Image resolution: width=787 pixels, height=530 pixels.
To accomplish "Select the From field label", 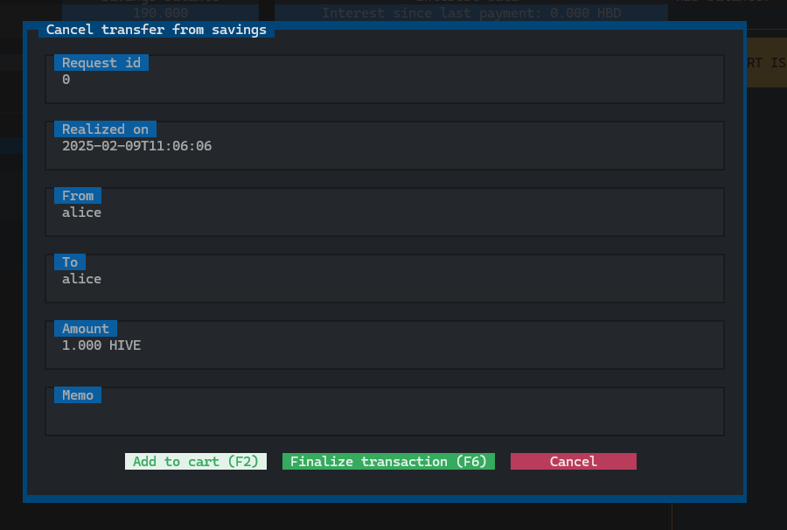I will [x=78, y=196].
